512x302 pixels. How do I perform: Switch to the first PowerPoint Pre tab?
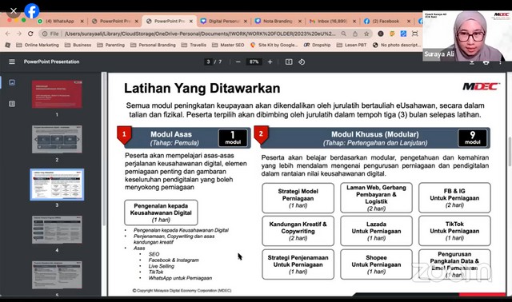pyautogui.click(x=115, y=21)
